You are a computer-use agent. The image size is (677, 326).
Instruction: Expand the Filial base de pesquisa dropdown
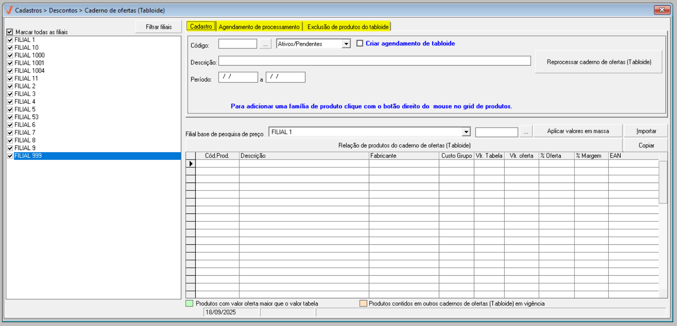tap(466, 132)
